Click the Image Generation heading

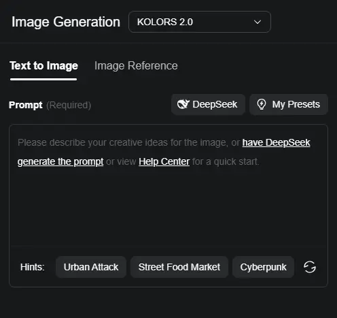tap(66, 22)
